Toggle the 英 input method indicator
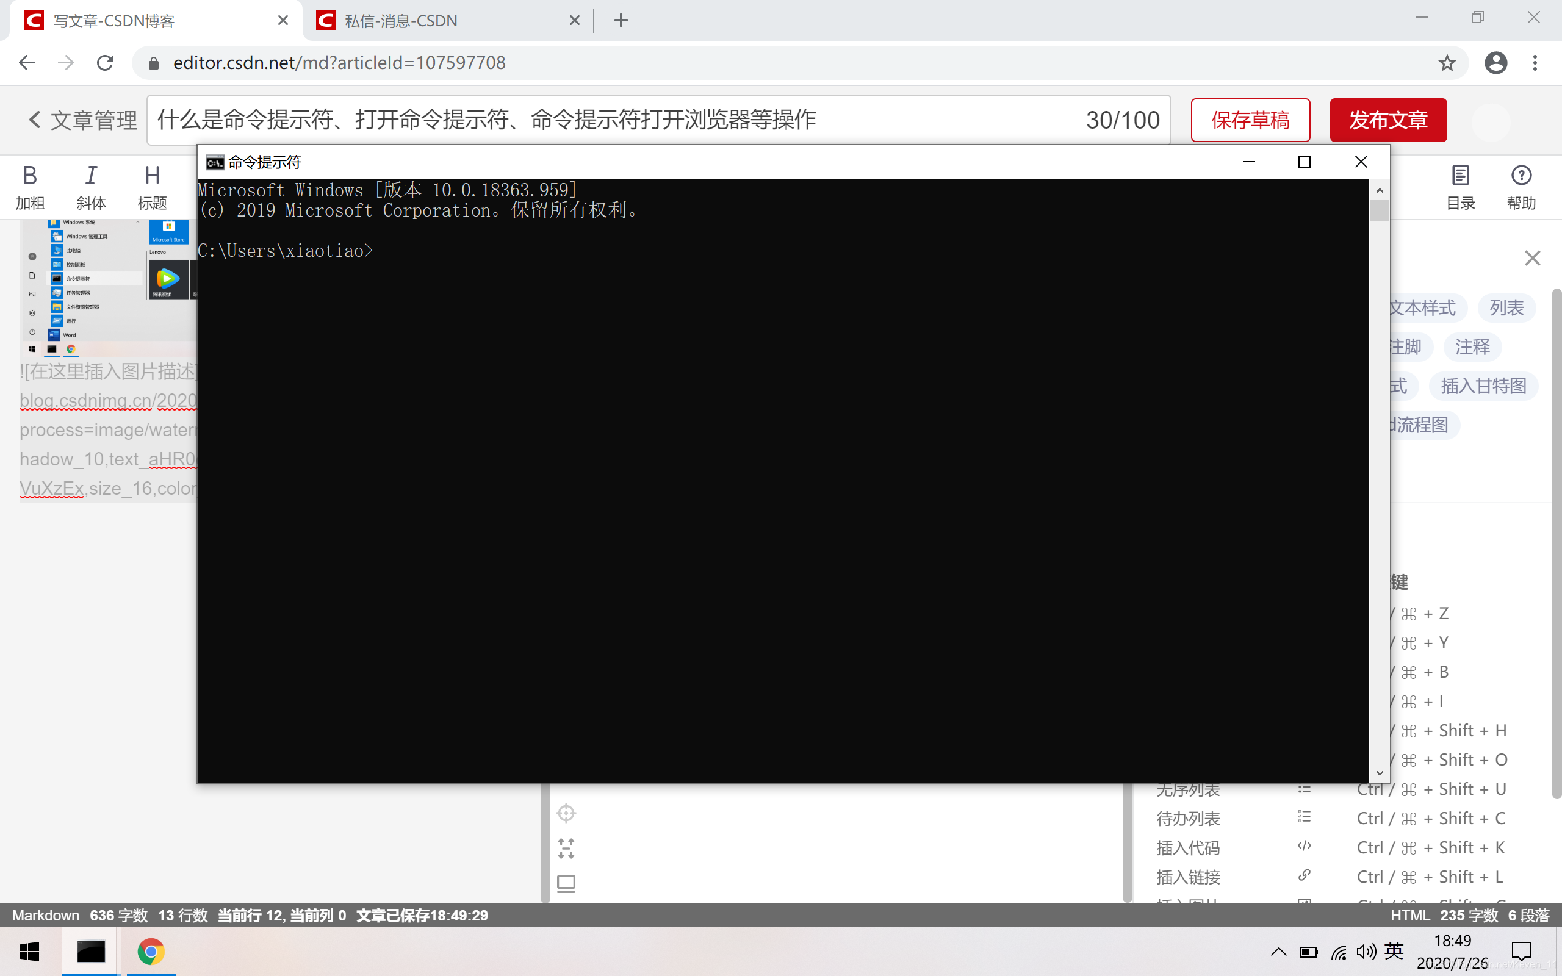This screenshot has height=976, width=1562. coord(1393,951)
